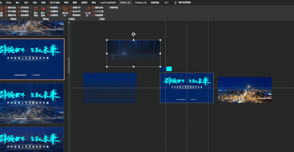Click the small dark blue square on canvas
294x152 pixels.
(x=163, y=69)
